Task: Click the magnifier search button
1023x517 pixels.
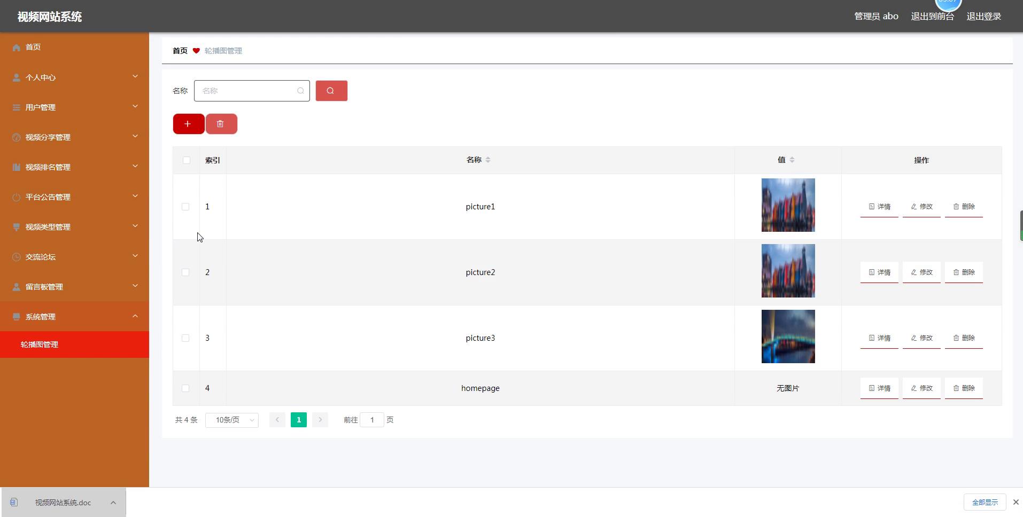Action: [x=331, y=91]
